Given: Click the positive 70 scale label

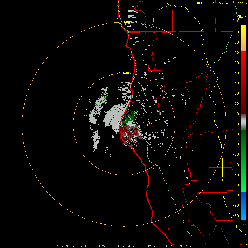Looking at the screenshot, I should [x=237, y=53].
